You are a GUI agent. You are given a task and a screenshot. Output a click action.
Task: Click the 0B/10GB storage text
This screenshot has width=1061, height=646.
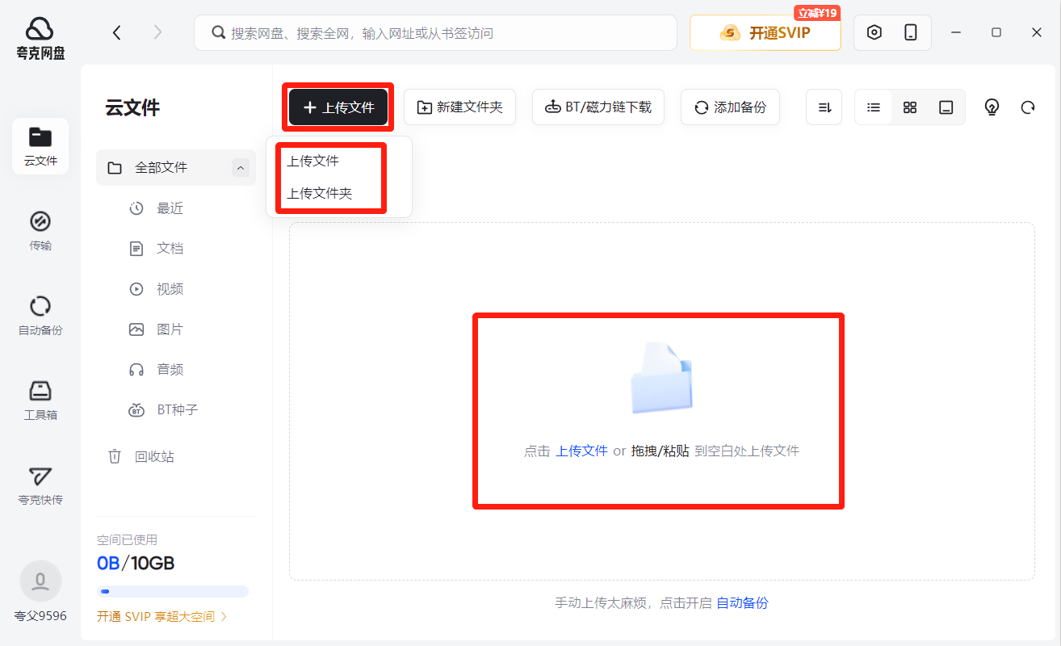pyautogui.click(x=136, y=563)
